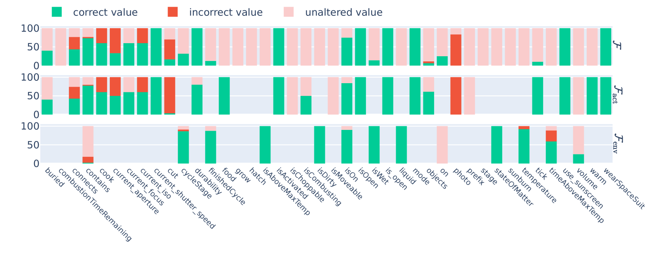The image size is (658, 263).
Task: Toggle the 'unaltered value' legend label
Action: (343, 13)
